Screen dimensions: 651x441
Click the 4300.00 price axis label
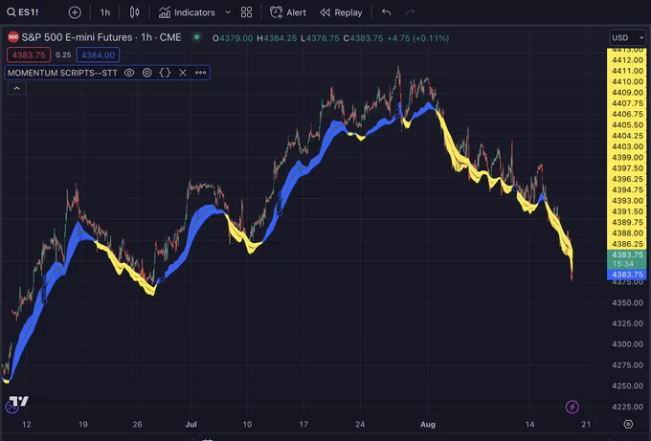pyautogui.click(x=627, y=344)
